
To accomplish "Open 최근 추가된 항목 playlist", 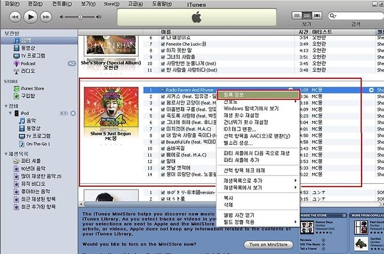I will (x=39, y=207).
